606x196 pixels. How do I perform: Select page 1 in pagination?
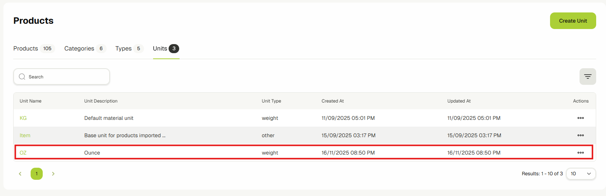pyautogui.click(x=37, y=174)
